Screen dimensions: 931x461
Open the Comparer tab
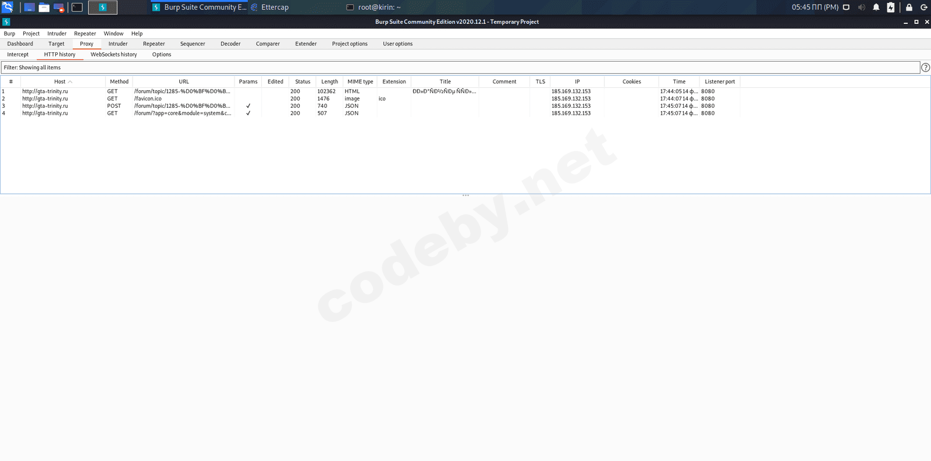pyautogui.click(x=268, y=44)
